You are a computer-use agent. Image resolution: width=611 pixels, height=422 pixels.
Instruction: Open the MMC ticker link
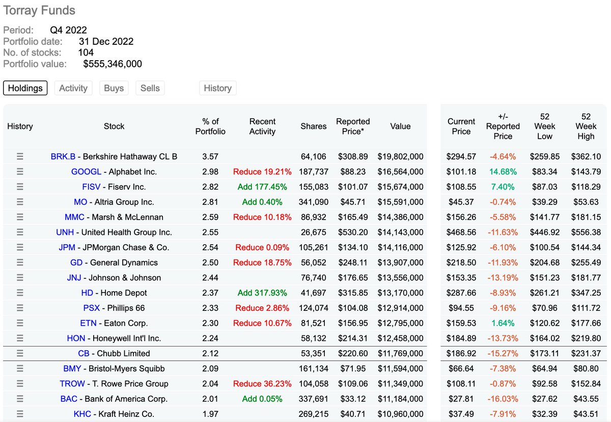(74, 217)
